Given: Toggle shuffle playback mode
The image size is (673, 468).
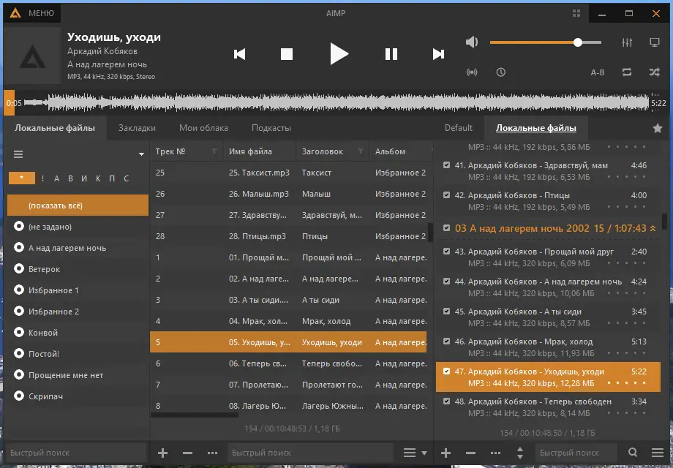Looking at the screenshot, I should click(655, 72).
